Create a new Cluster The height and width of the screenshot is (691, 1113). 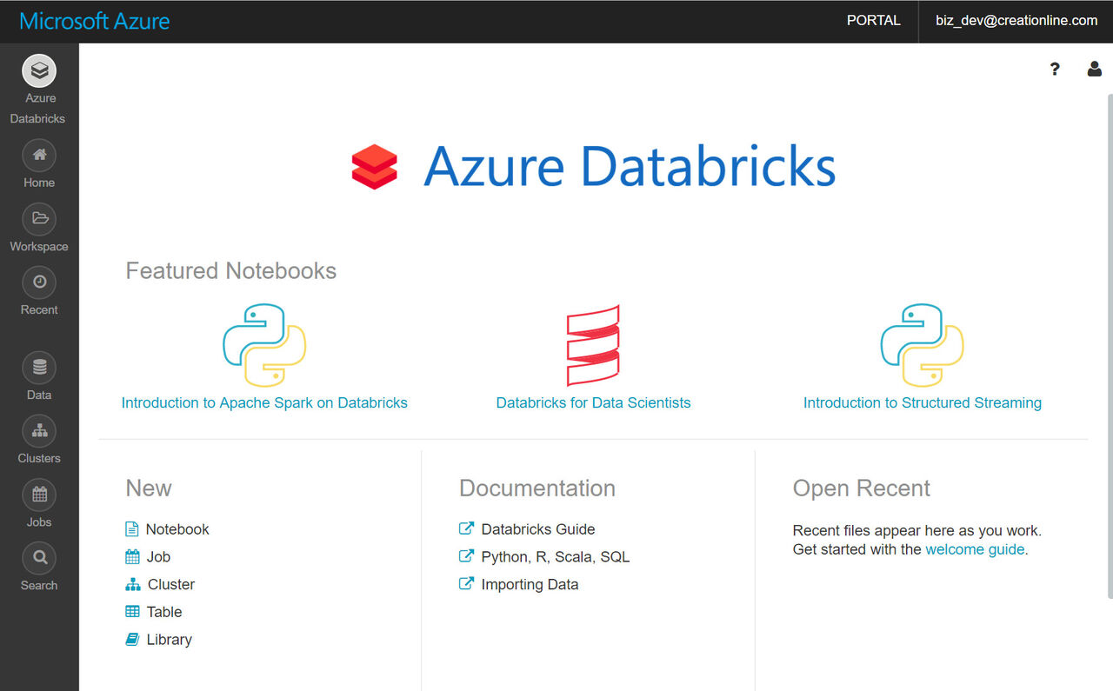(171, 585)
